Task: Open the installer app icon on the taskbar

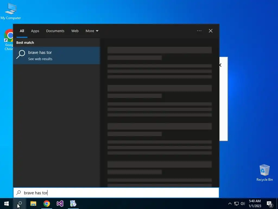Action: click(x=73, y=204)
